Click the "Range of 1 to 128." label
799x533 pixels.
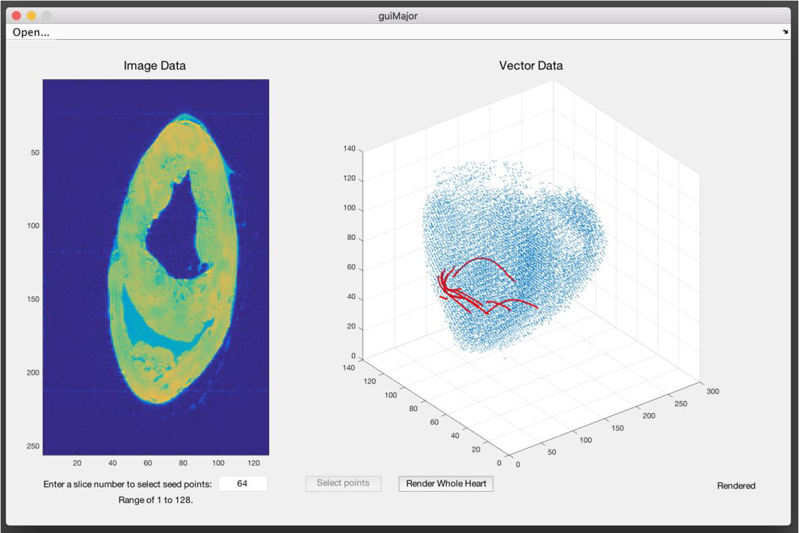[156, 500]
